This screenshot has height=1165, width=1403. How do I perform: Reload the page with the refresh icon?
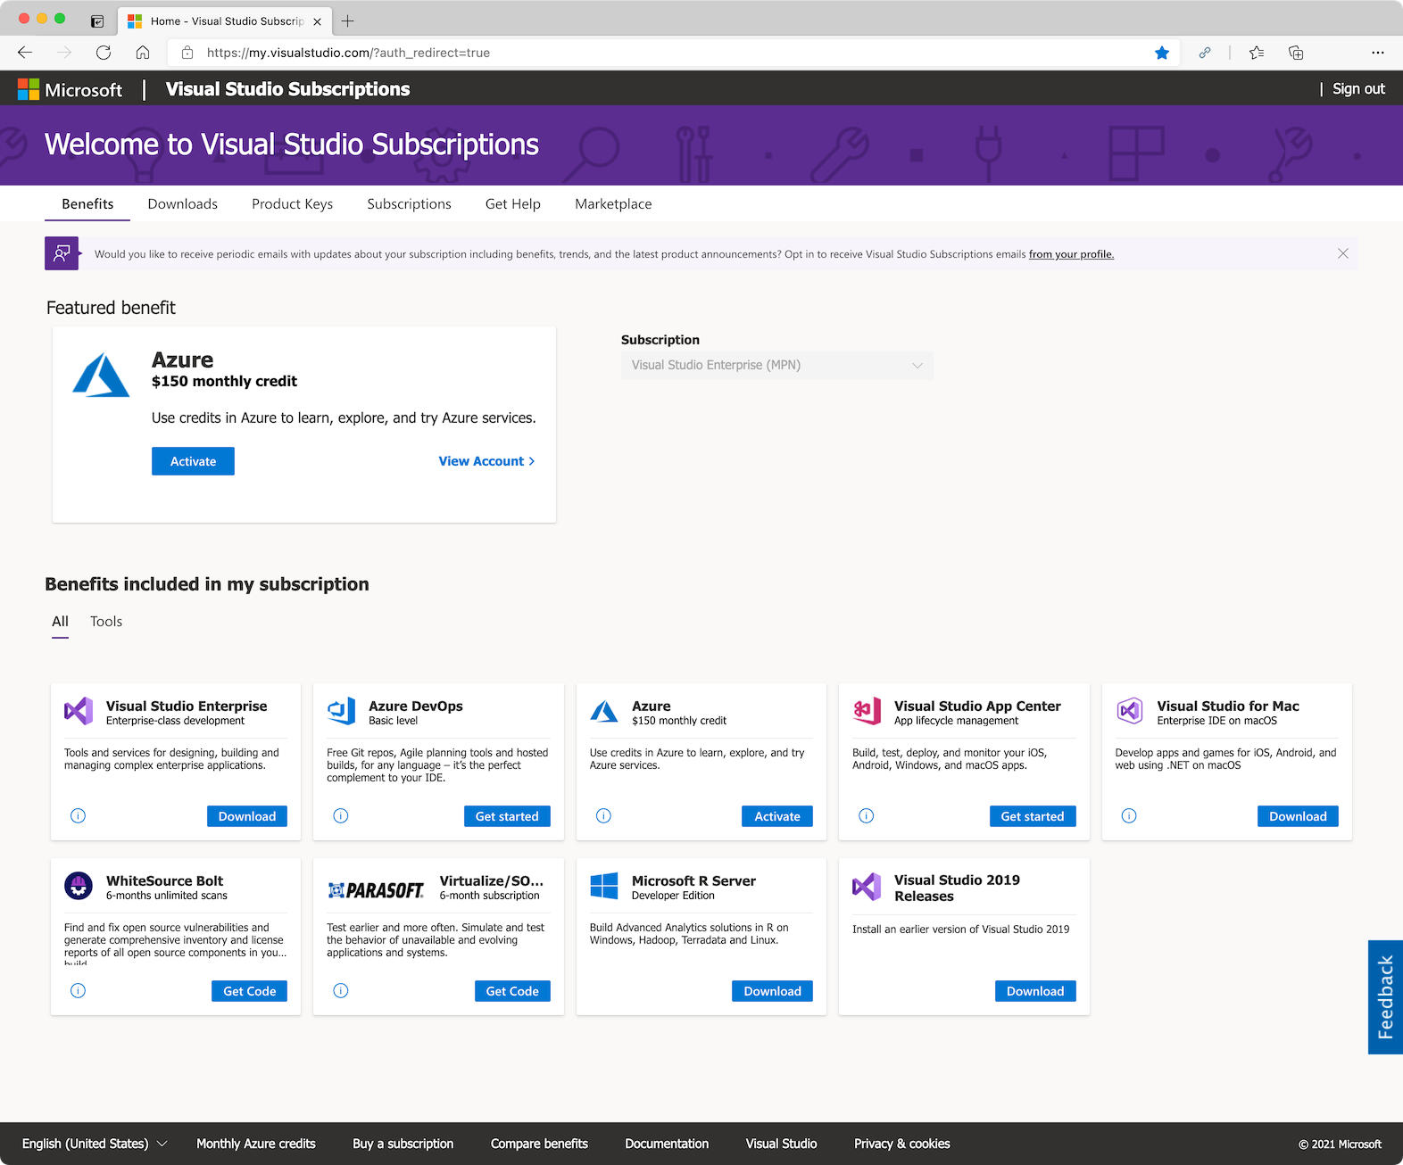pyautogui.click(x=104, y=53)
